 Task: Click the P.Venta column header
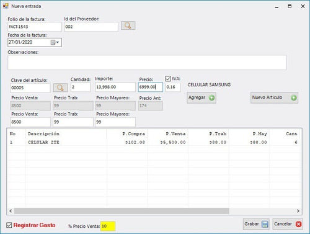168,134
